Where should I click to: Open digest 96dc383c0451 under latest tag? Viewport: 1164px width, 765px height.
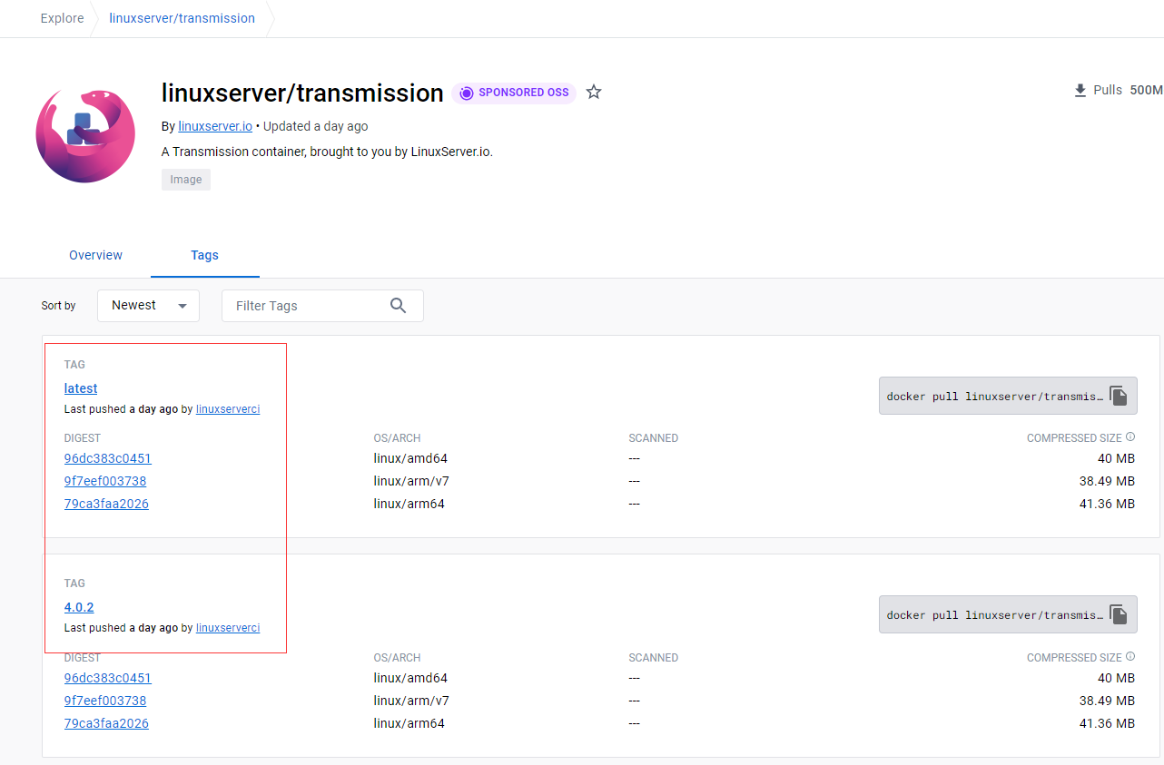[107, 458]
